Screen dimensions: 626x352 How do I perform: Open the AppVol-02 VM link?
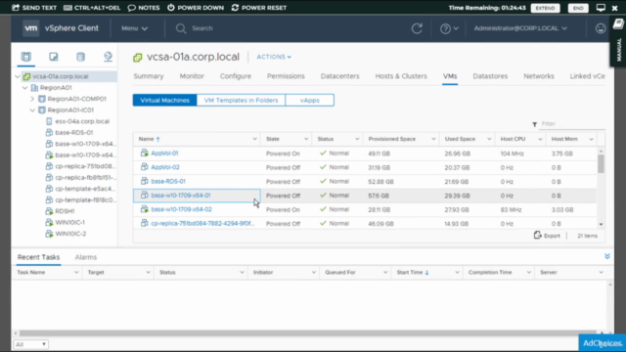pyautogui.click(x=165, y=167)
